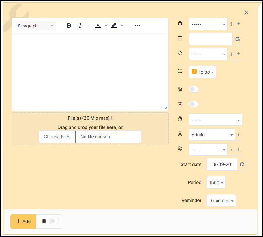Open the Reminder 0 minutes dropdown
The image size is (263, 237).
[x=221, y=201]
